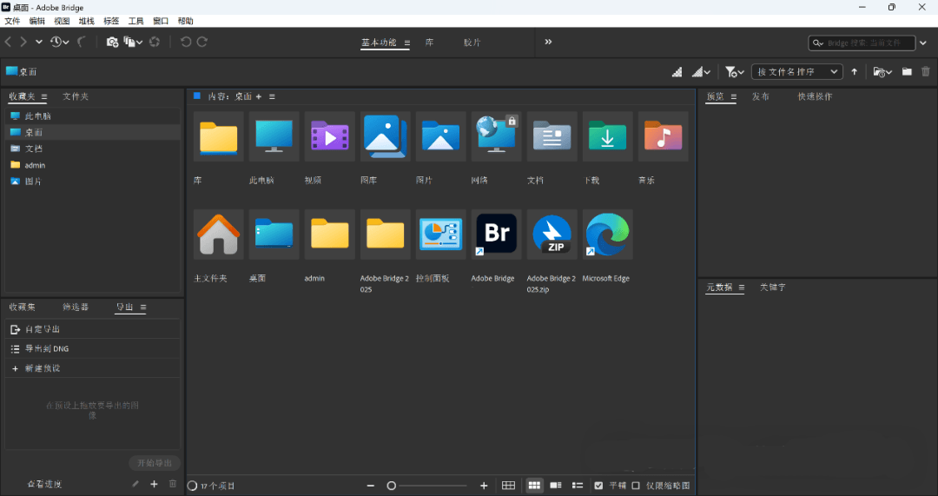The image size is (938, 496).
Task: Switch to the 关键字 tab
Action: (x=773, y=288)
